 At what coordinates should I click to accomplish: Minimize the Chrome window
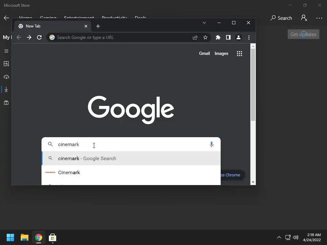pos(219,23)
